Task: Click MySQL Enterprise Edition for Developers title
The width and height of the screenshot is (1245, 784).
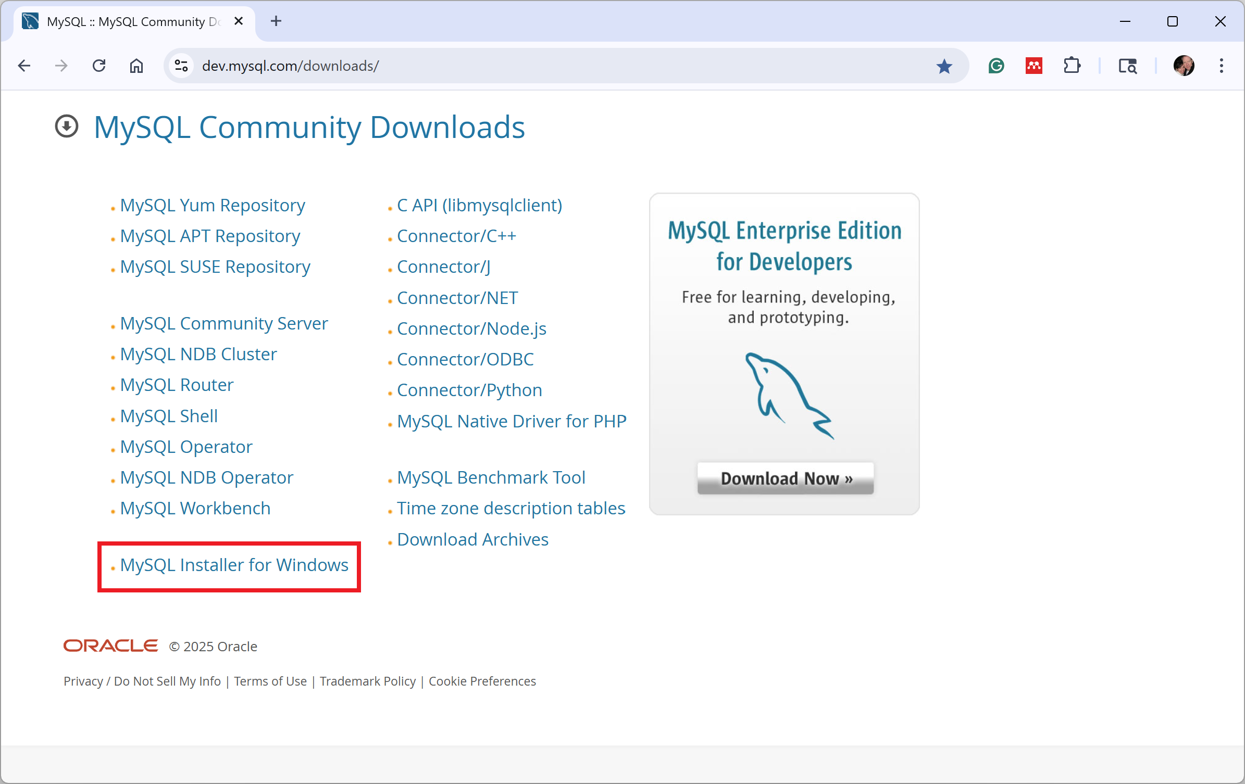Action: pyautogui.click(x=785, y=246)
